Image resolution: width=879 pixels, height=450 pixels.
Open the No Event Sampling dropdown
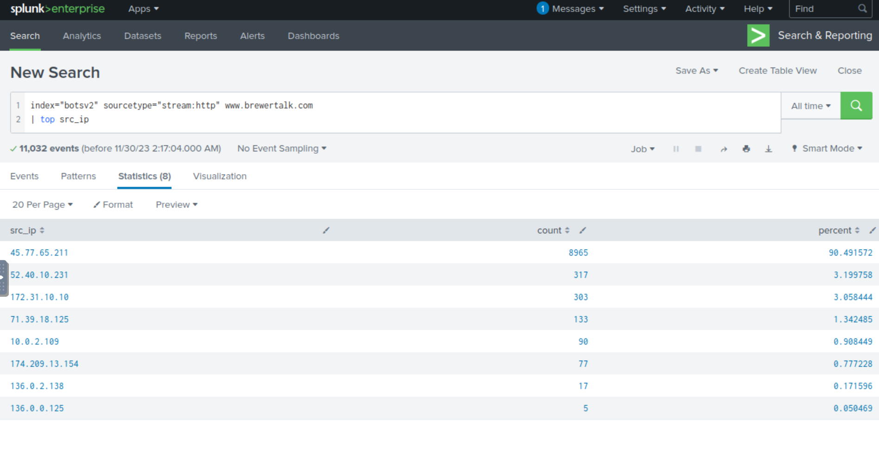click(282, 148)
